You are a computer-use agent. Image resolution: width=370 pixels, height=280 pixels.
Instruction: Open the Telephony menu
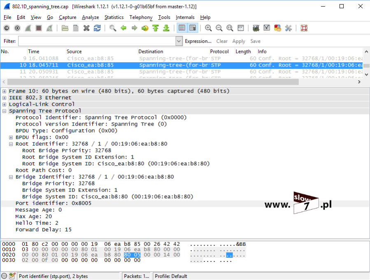click(141, 17)
